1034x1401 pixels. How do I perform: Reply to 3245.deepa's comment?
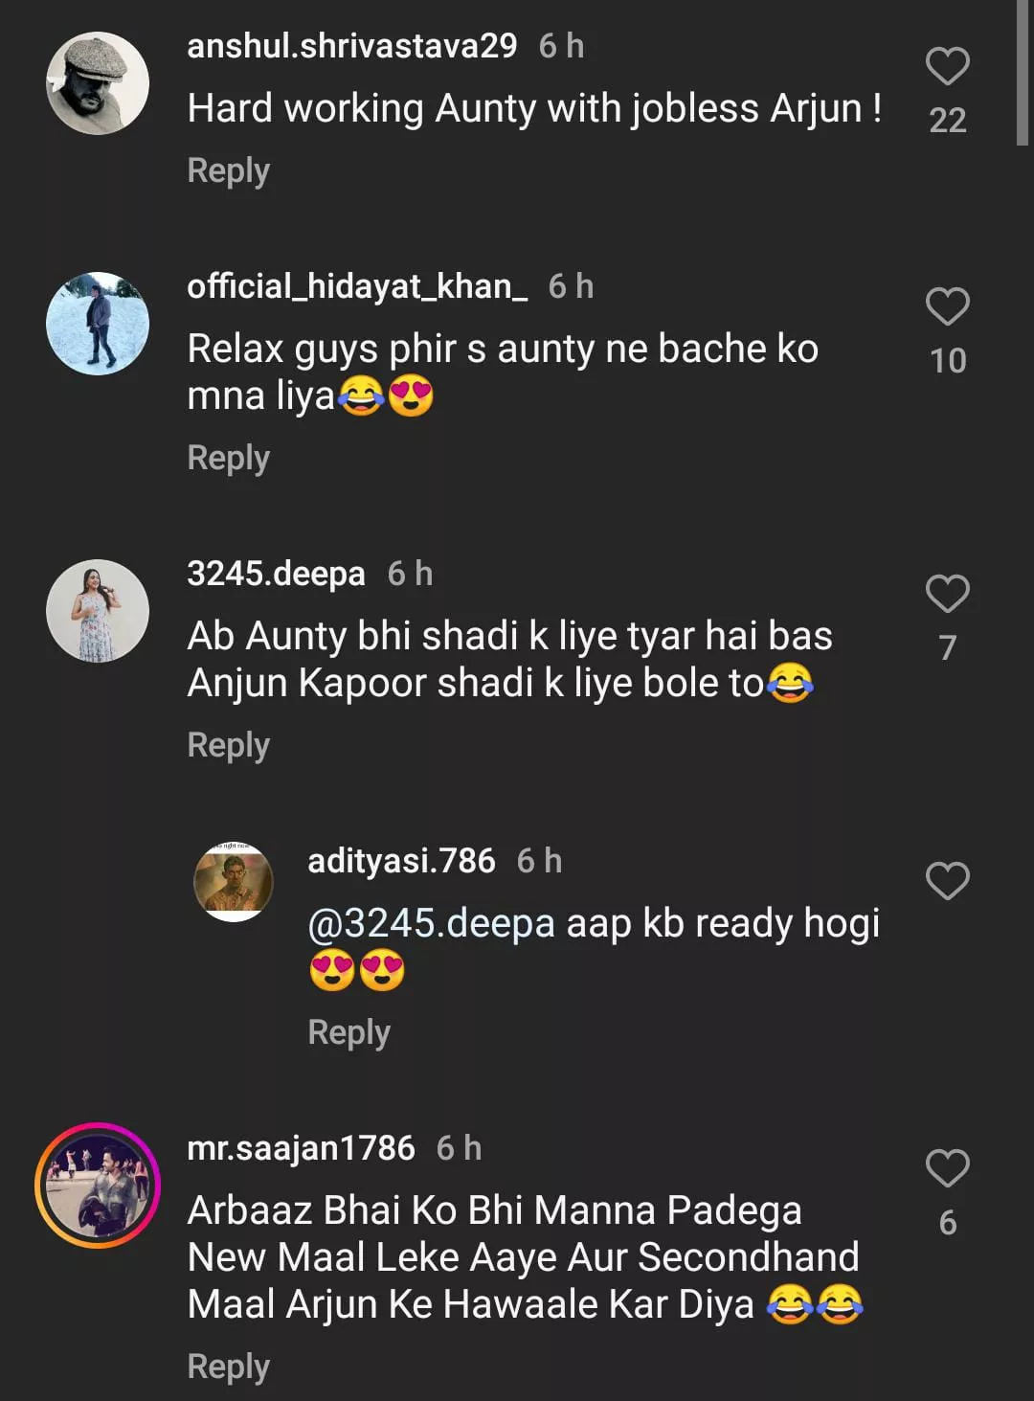(228, 745)
